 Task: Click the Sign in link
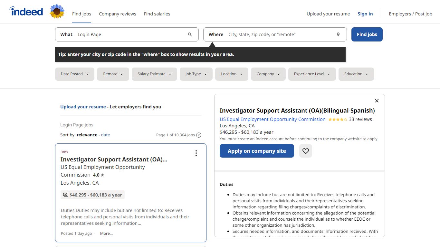(x=365, y=14)
